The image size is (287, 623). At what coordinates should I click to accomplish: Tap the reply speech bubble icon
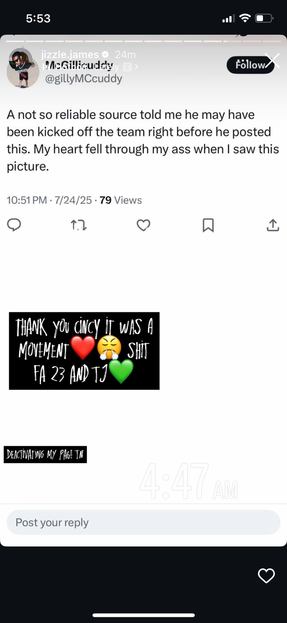pyautogui.click(x=14, y=225)
